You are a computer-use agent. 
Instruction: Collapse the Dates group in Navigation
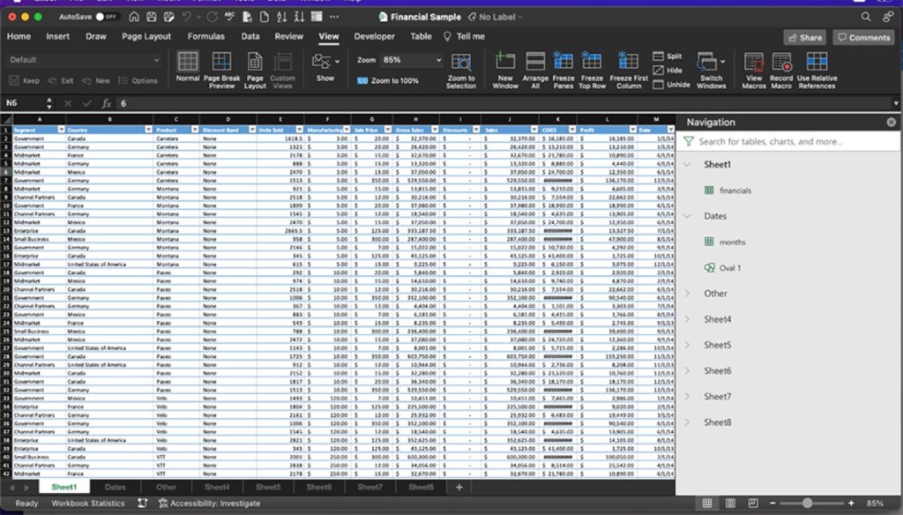[x=688, y=216]
